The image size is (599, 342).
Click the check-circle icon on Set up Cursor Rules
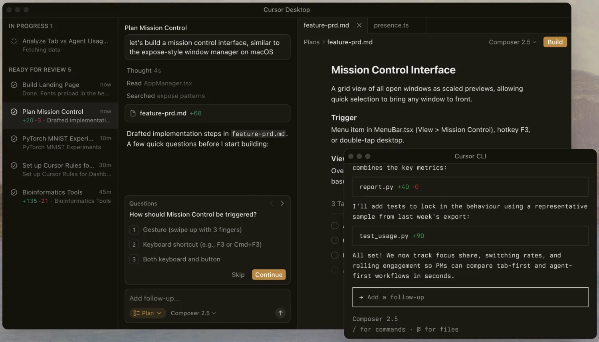(14, 165)
